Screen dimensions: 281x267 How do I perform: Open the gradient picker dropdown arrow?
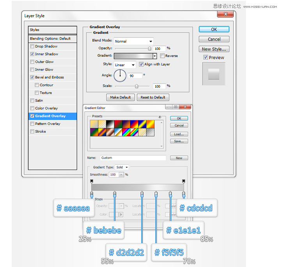coord(155,56)
